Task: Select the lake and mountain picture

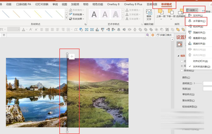Action: [36, 93]
